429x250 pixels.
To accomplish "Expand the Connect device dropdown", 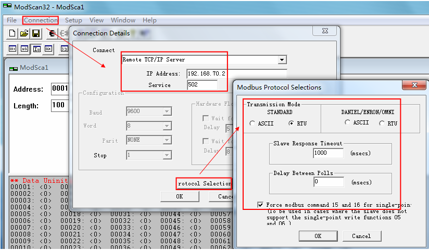I will (x=282, y=60).
